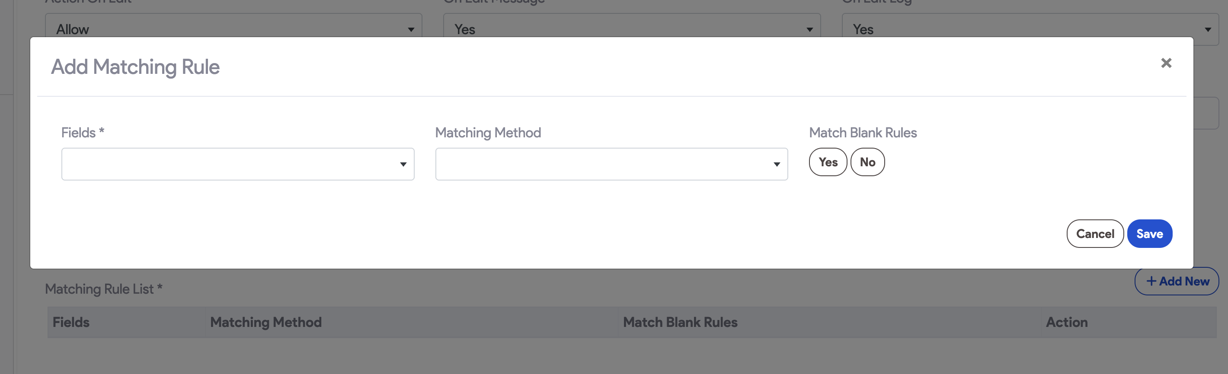Viewport: 1228px width, 374px height.
Task: Click the X icon in the dialog corner
Action: click(1167, 63)
